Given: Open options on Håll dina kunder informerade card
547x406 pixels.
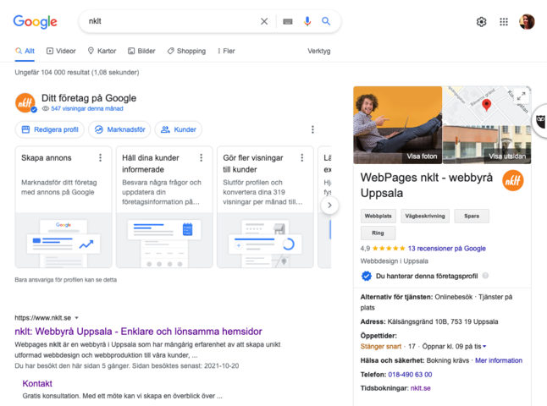Looking at the screenshot, I should pyautogui.click(x=202, y=158).
